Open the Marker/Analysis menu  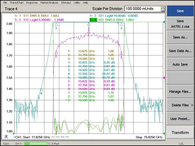pos(49,3)
